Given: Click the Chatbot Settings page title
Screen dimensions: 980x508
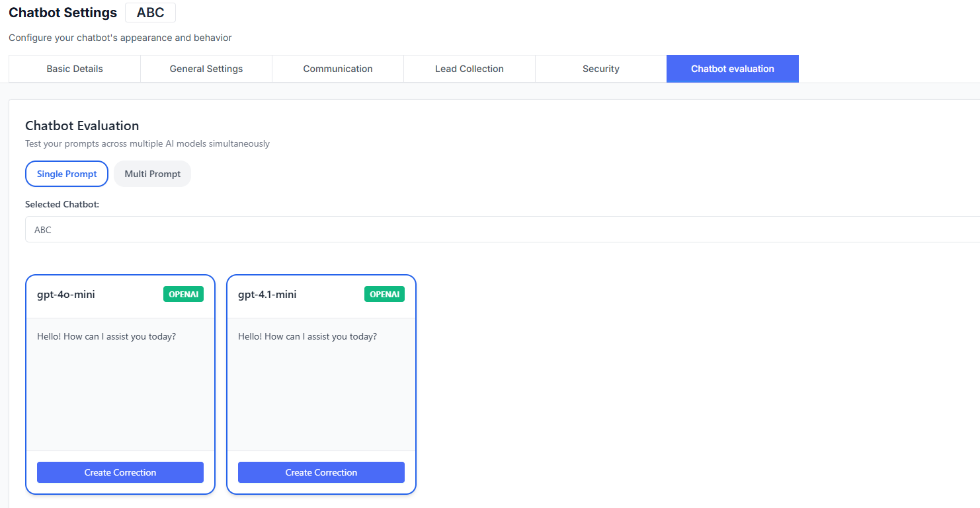Looking at the screenshot, I should 62,12.
